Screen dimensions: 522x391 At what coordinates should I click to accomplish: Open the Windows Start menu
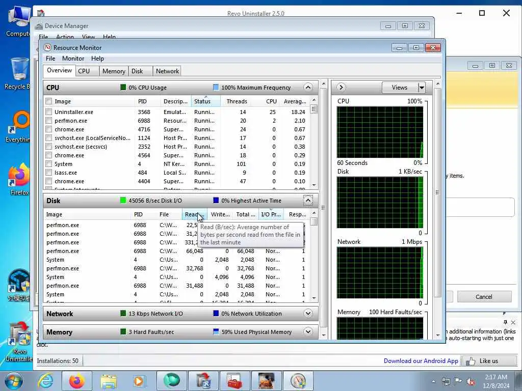(x=13, y=381)
